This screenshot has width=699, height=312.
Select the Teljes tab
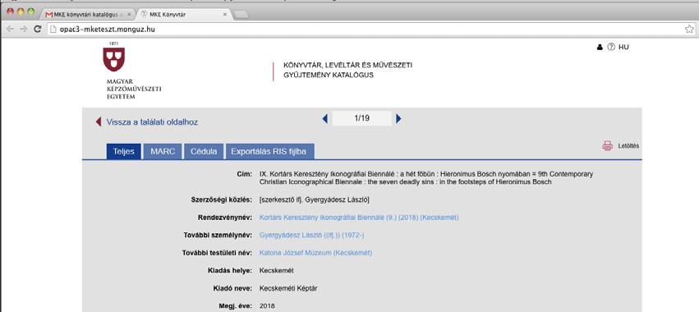point(123,152)
